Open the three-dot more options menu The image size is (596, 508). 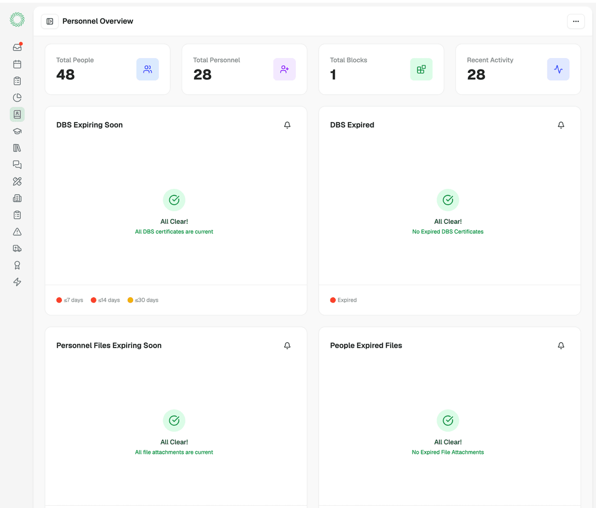pyautogui.click(x=576, y=21)
